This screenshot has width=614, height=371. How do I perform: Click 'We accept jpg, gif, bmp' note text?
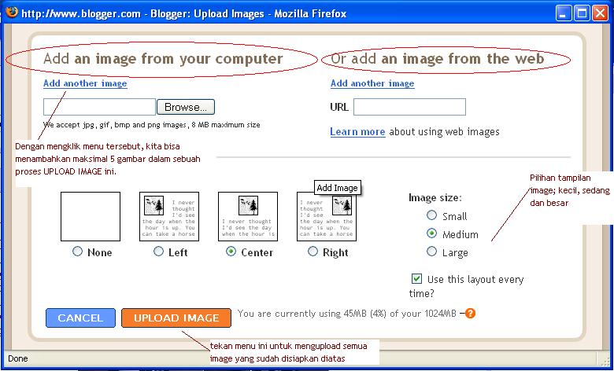tap(152, 125)
